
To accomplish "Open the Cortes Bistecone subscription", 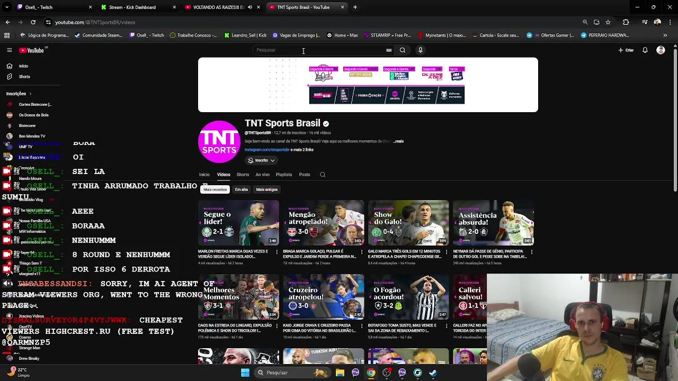I will click(29, 104).
